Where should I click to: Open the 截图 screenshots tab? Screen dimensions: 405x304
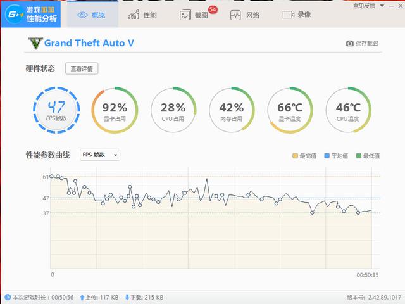pyautogui.click(x=194, y=15)
